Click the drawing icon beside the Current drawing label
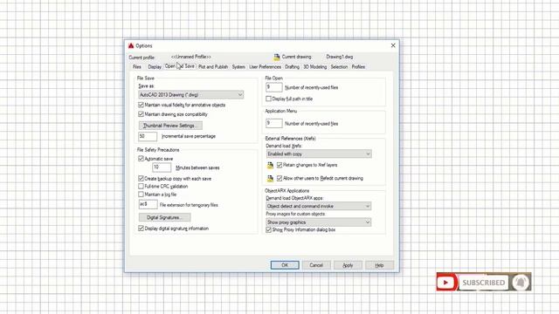The image size is (559, 314). click(277, 57)
